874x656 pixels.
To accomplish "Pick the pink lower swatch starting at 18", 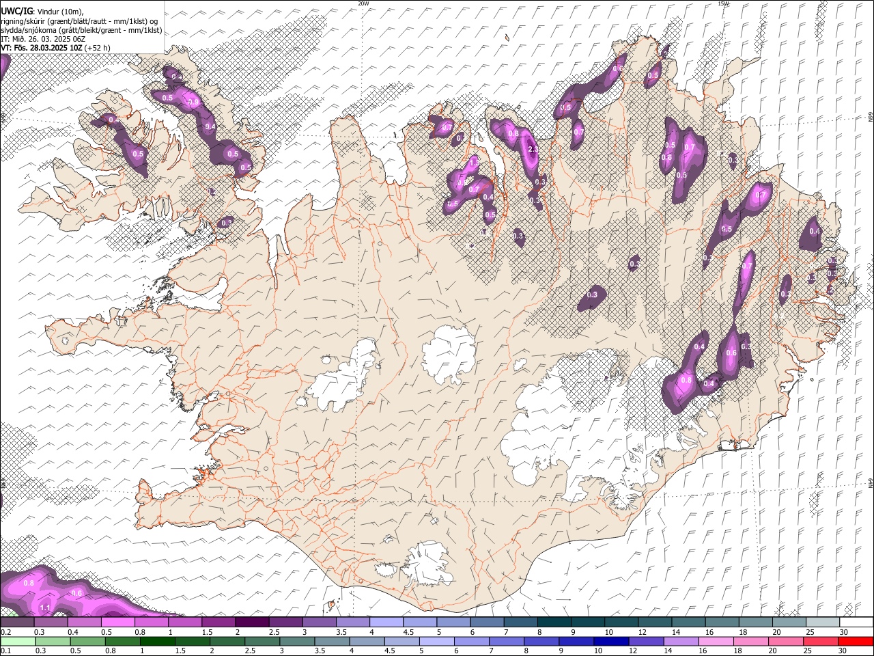I will click(751, 641).
